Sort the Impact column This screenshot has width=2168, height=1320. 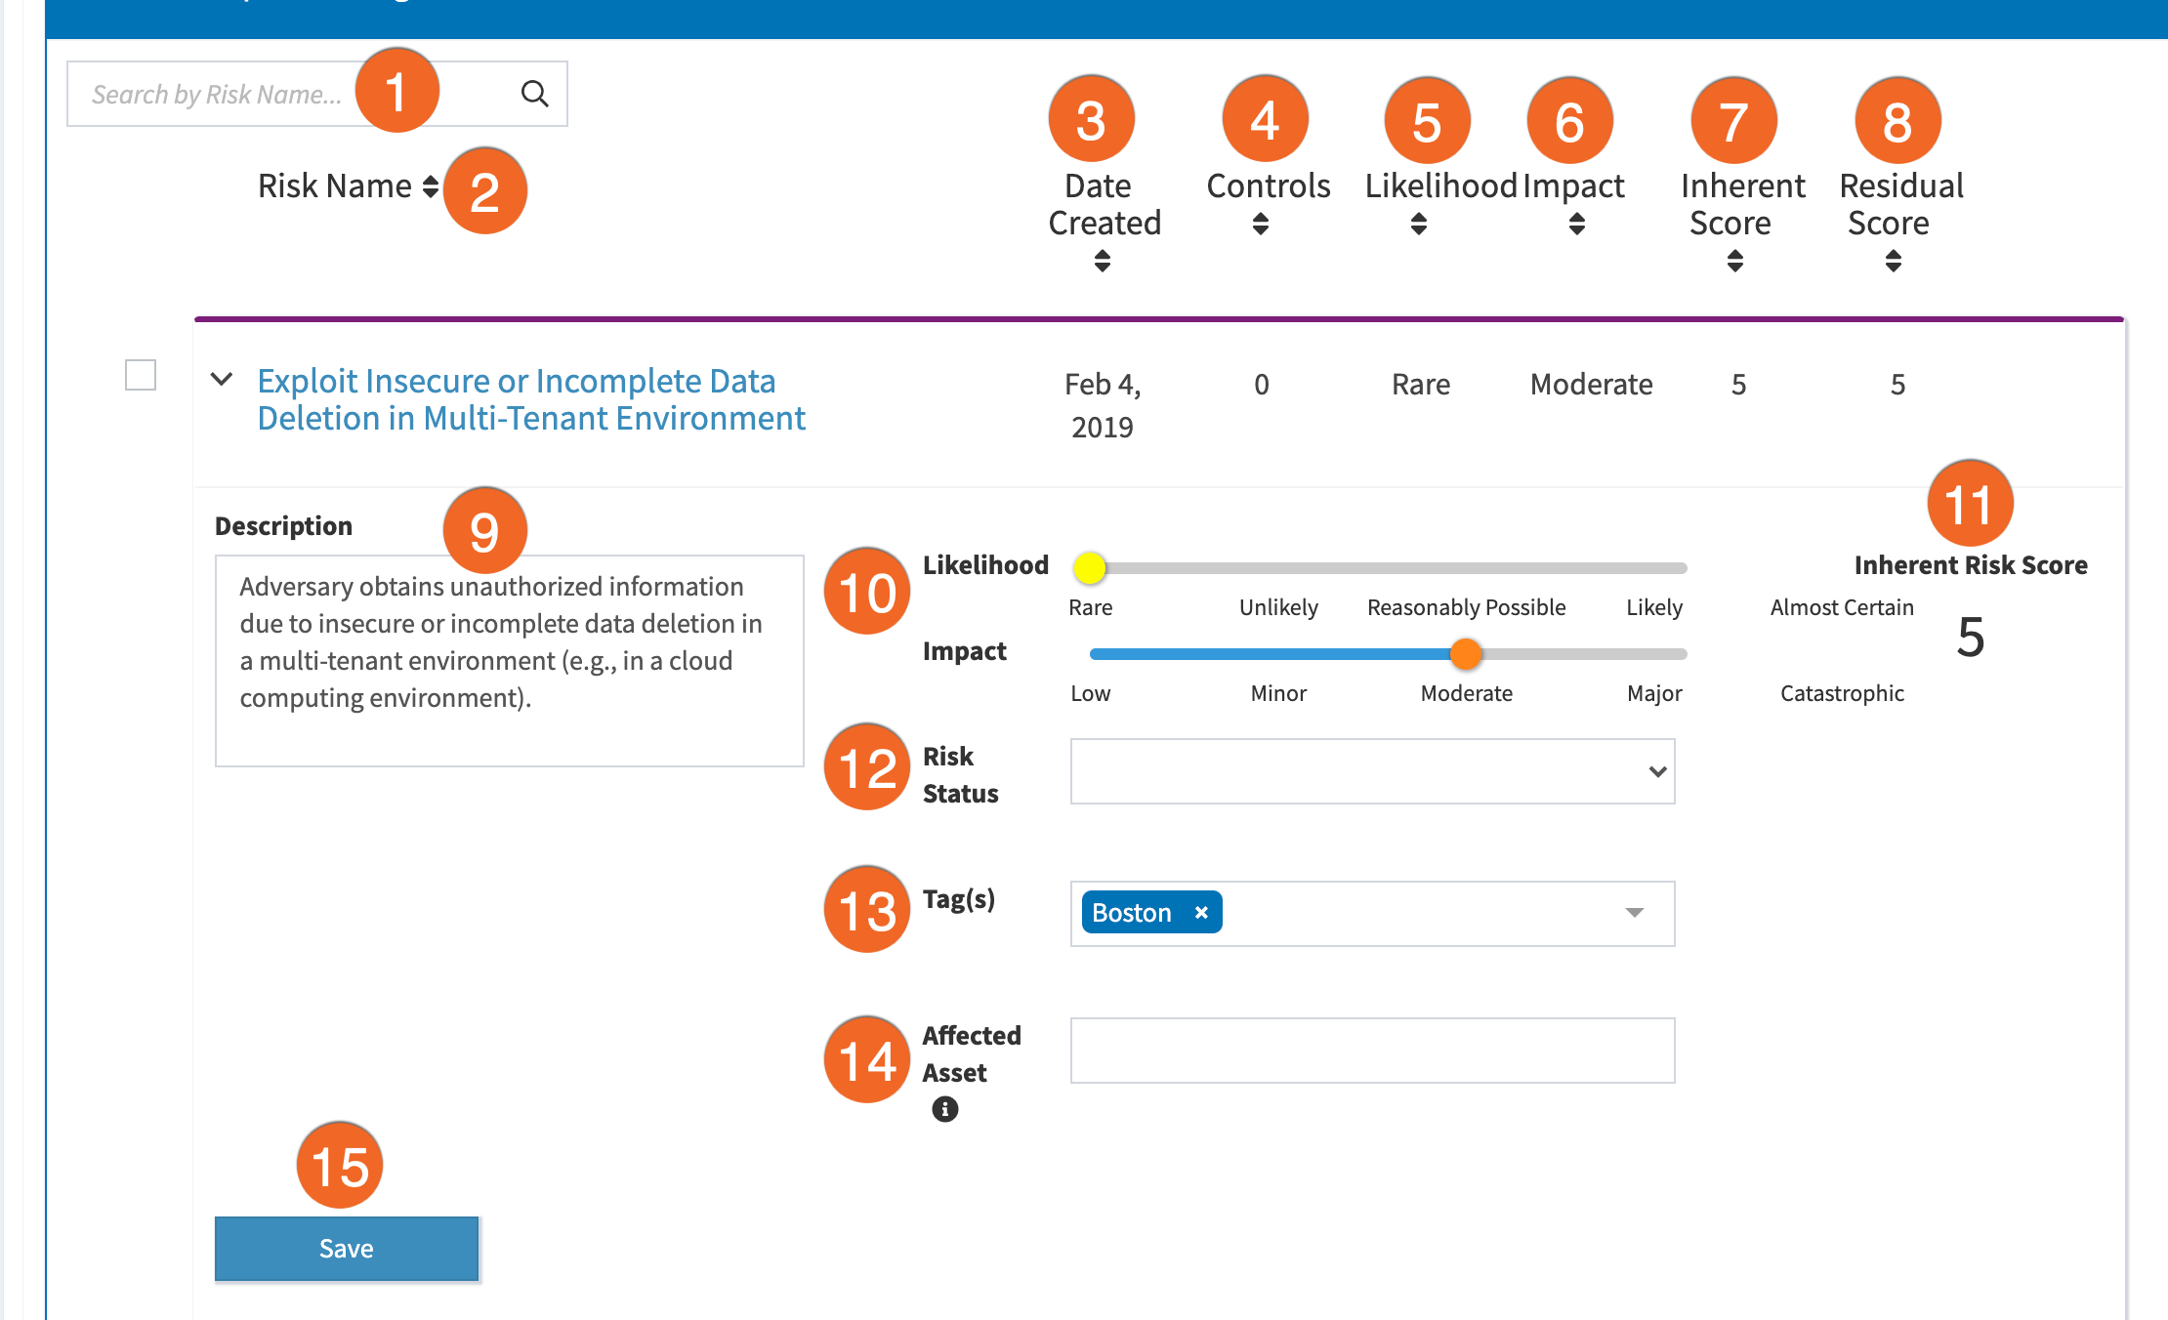tap(1576, 224)
